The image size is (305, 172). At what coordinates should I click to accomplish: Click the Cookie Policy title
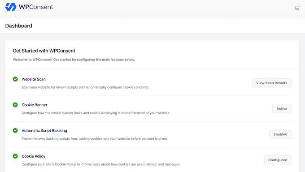34,156
